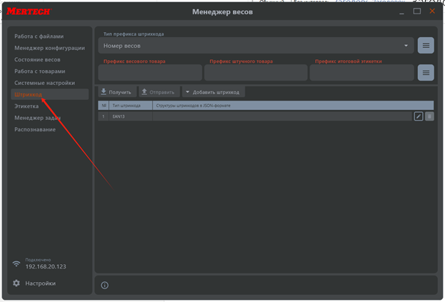Viewport: 445px width, 302px height.
Task: Delete the EAN13 barcode with the trash icon
Action: (429, 116)
